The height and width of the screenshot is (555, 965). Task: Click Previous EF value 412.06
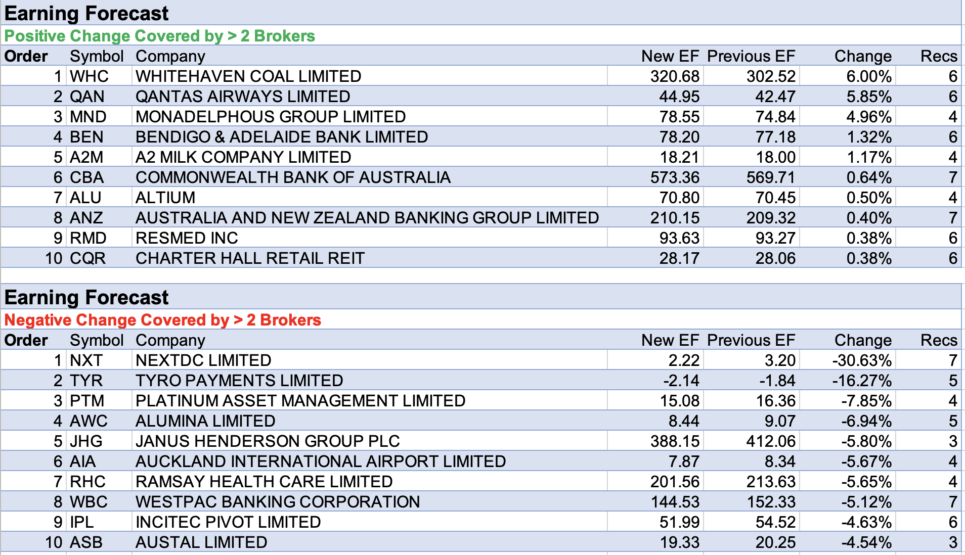pos(770,441)
